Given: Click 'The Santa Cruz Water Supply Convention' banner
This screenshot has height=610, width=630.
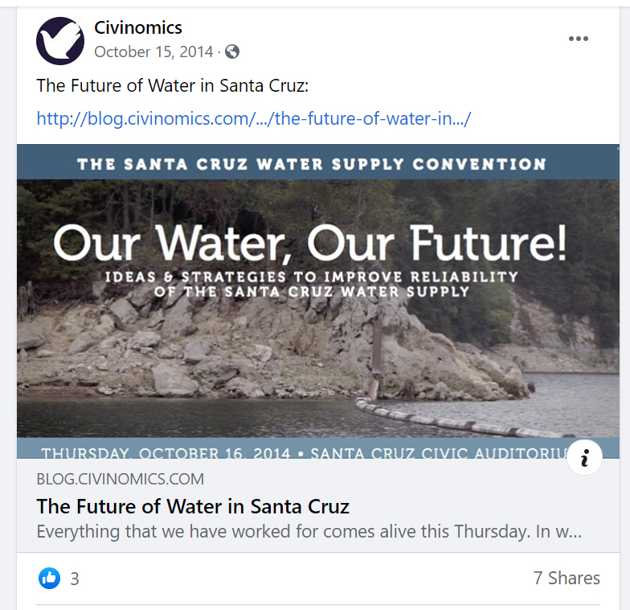Looking at the screenshot, I should click(312, 164).
